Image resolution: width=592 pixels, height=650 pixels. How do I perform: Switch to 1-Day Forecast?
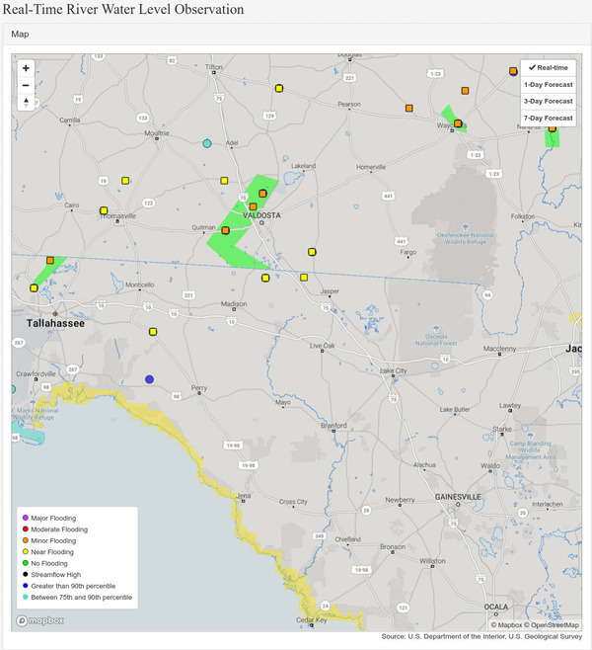549,85
